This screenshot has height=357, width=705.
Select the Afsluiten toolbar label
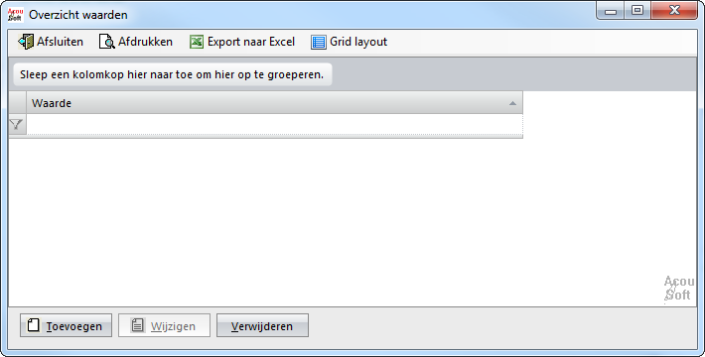pyautogui.click(x=60, y=42)
